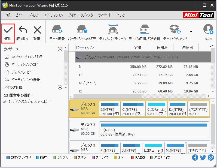
Task: Select C:(NTFS) block on Disk 1
Action: point(133,109)
